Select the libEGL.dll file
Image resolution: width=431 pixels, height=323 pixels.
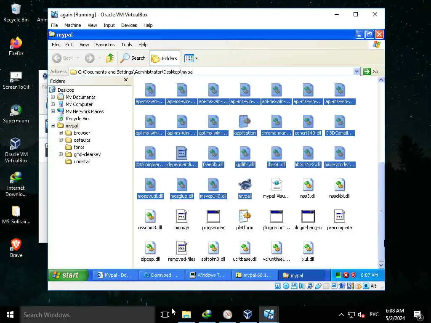point(276,157)
